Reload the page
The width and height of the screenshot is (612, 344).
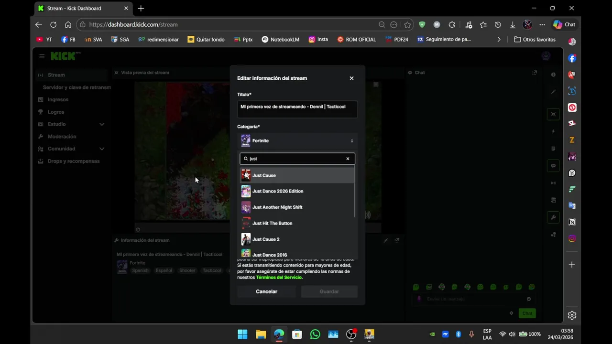54,24
